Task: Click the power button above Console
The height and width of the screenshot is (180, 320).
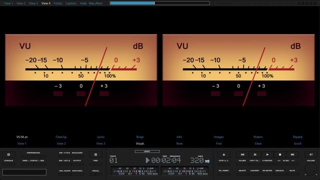Action: (8, 154)
